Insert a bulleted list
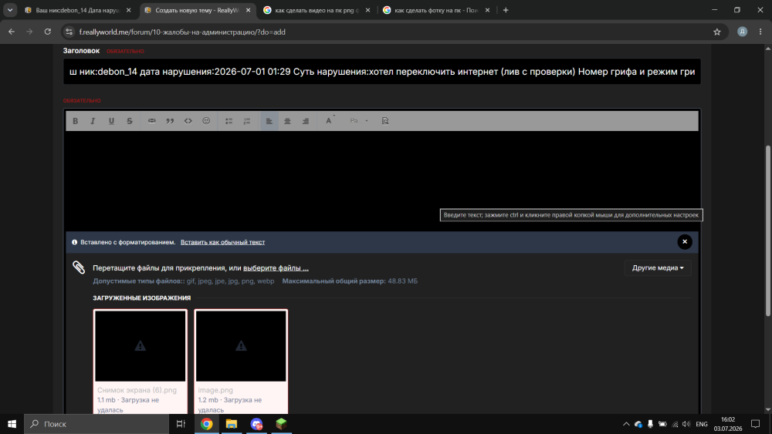Image resolution: width=772 pixels, height=434 pixels. [229, 121]
